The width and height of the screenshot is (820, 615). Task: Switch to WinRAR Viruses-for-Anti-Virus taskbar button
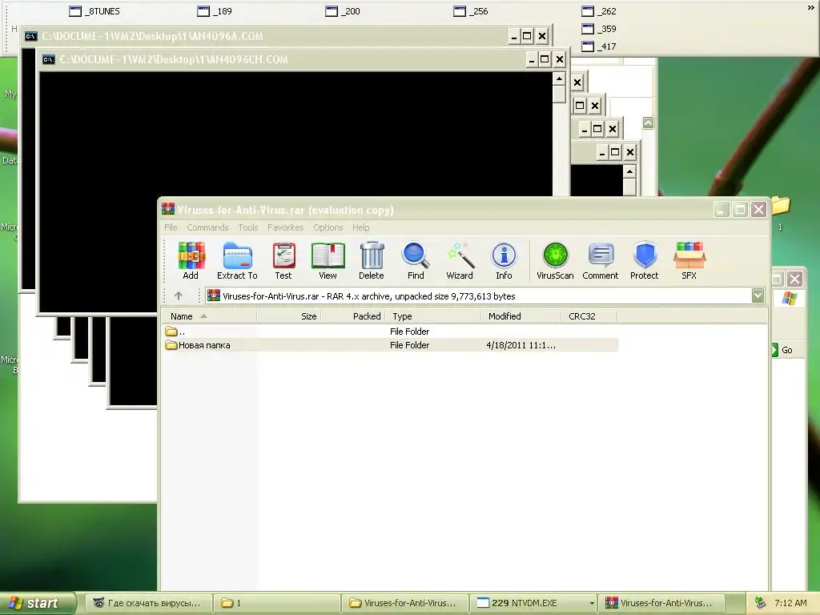pos(661,603)
